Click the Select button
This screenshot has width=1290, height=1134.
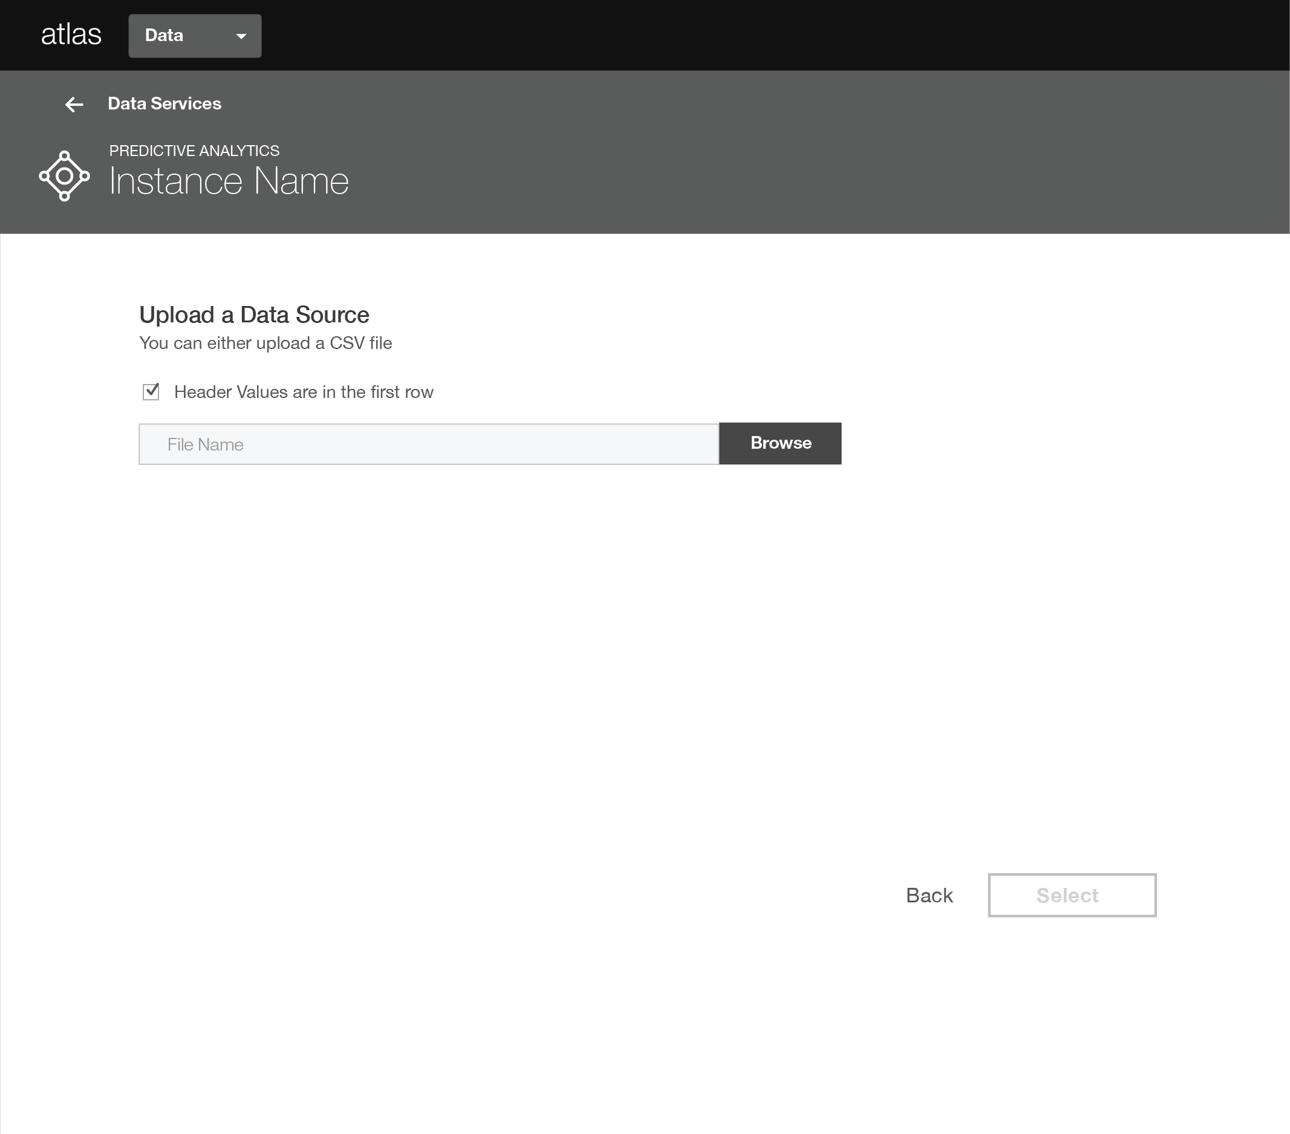point(1072,896)
